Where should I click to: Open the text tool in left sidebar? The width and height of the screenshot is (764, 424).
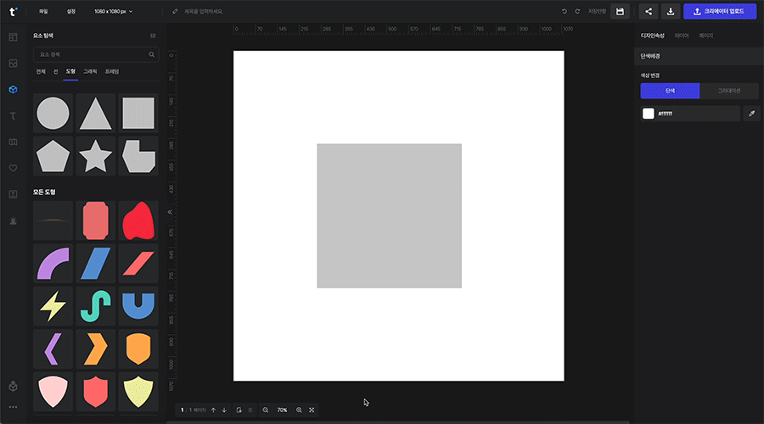(13, 115)
